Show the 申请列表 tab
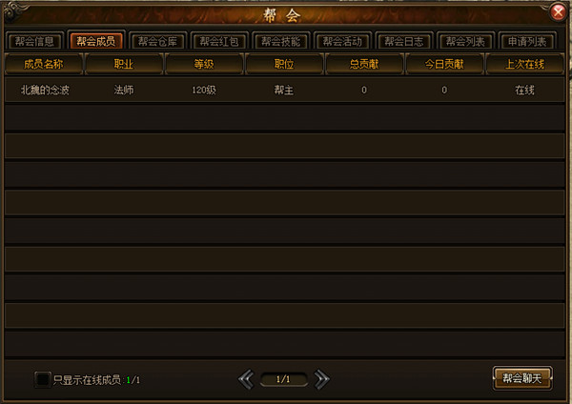572x404 pixels. point(527,41)
